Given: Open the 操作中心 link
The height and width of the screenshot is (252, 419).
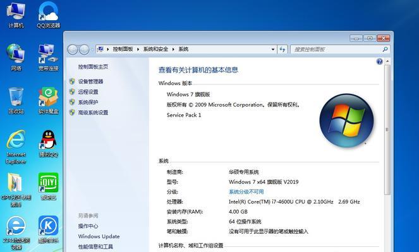Looking at the screenshot, I should [88, 226].
